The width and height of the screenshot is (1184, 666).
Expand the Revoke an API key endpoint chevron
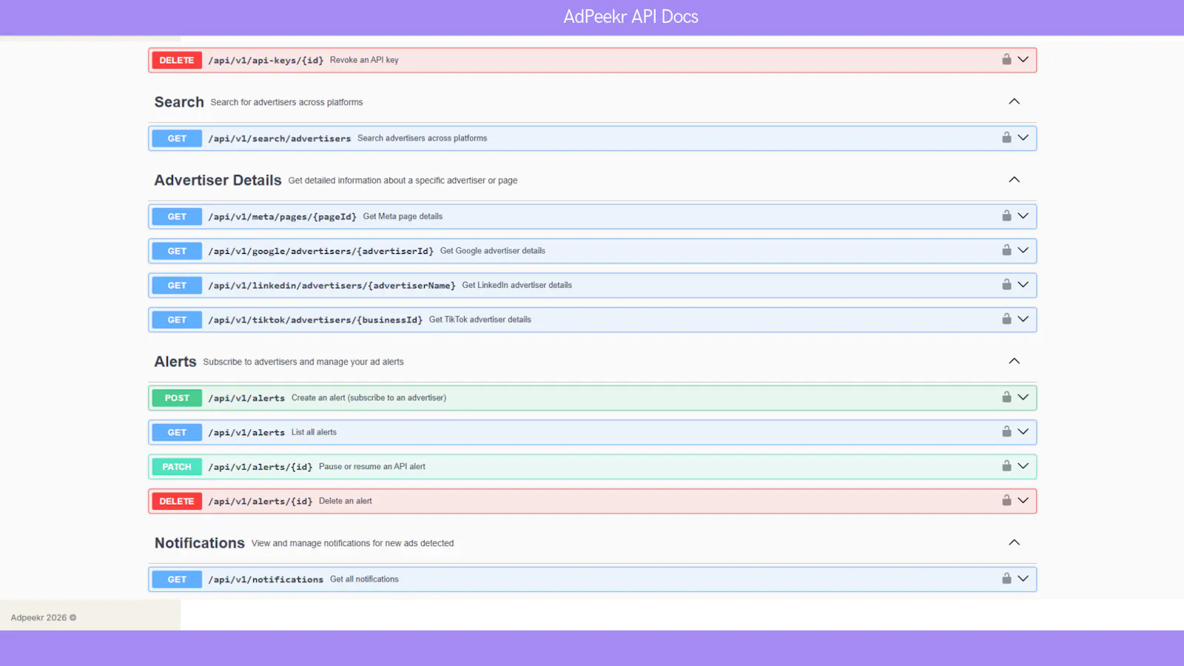pyautogui.click(x=1023, y=59)
